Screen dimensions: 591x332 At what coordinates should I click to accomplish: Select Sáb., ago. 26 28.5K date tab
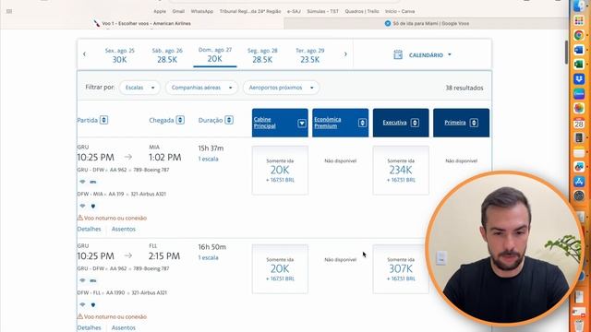[167, 55]
